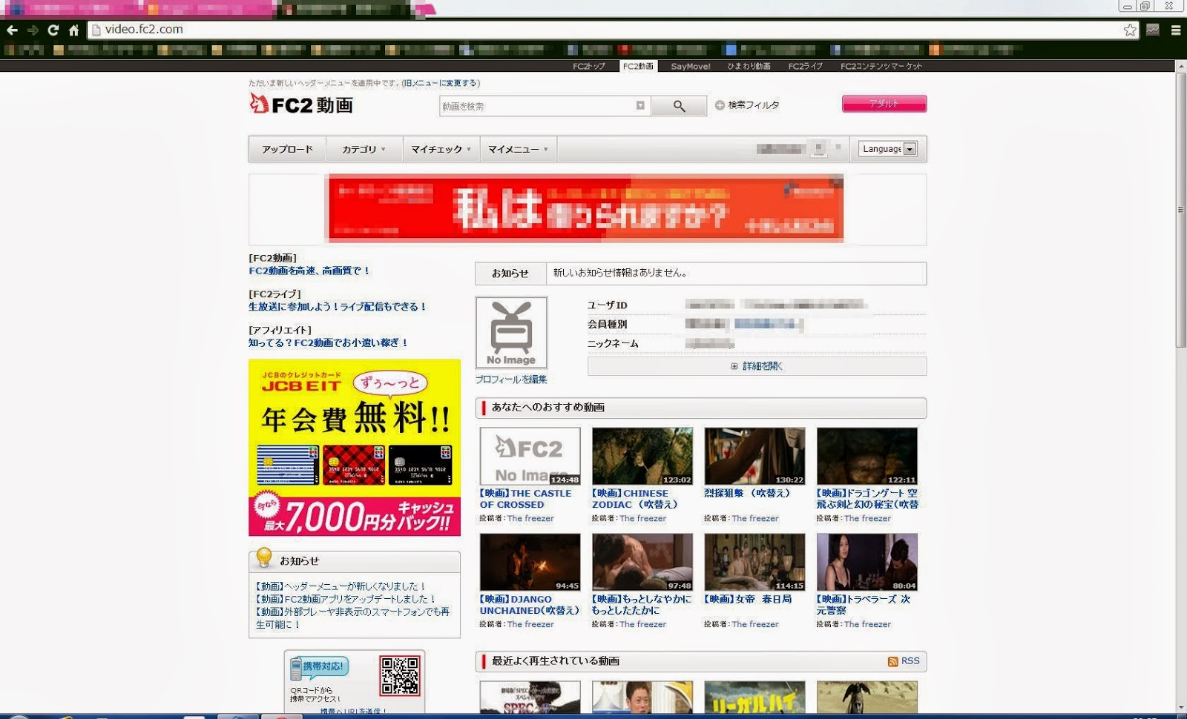Viewport: 1187px width, 719px height.
Task: Click the FC2動画 logo
Action: pyautogui.click(x=301, y=105)
